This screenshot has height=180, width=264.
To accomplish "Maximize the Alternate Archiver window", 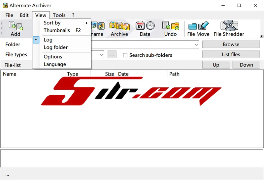I will click(239, 5).
